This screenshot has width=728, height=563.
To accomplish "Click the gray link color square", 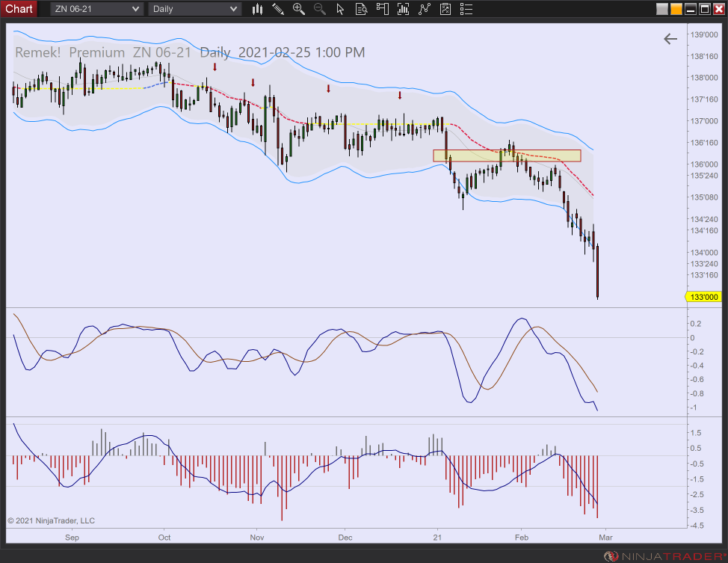I will pos(662,9).
